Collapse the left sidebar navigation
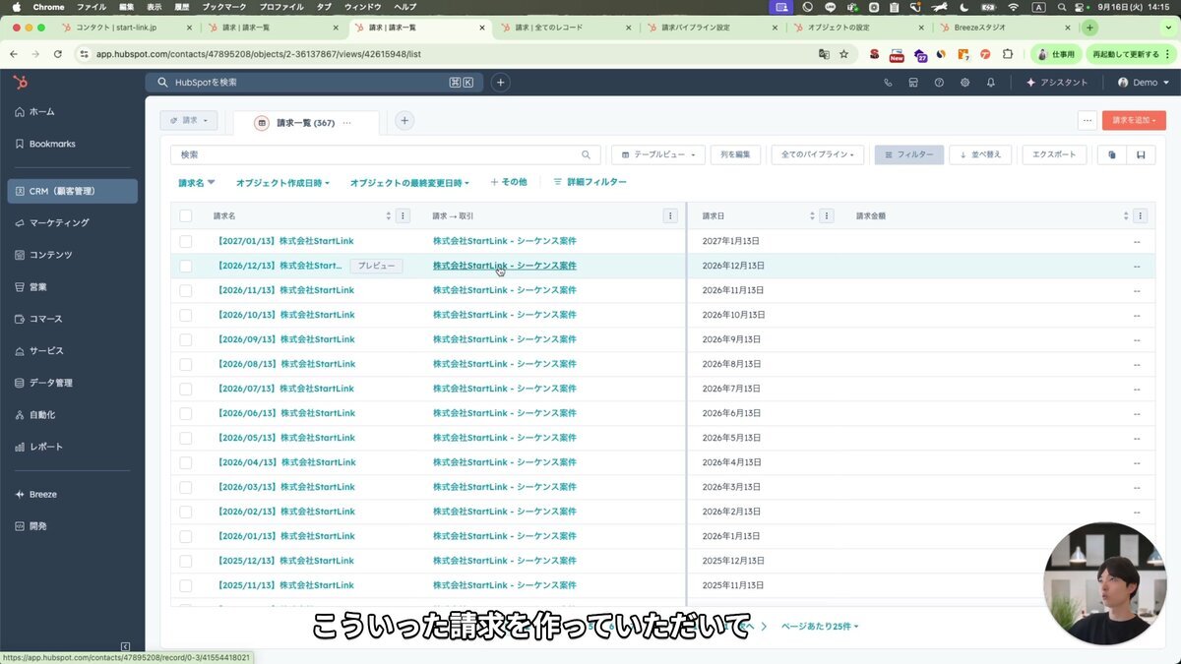This screenshot has width=1181, height=664. point(125,646)
